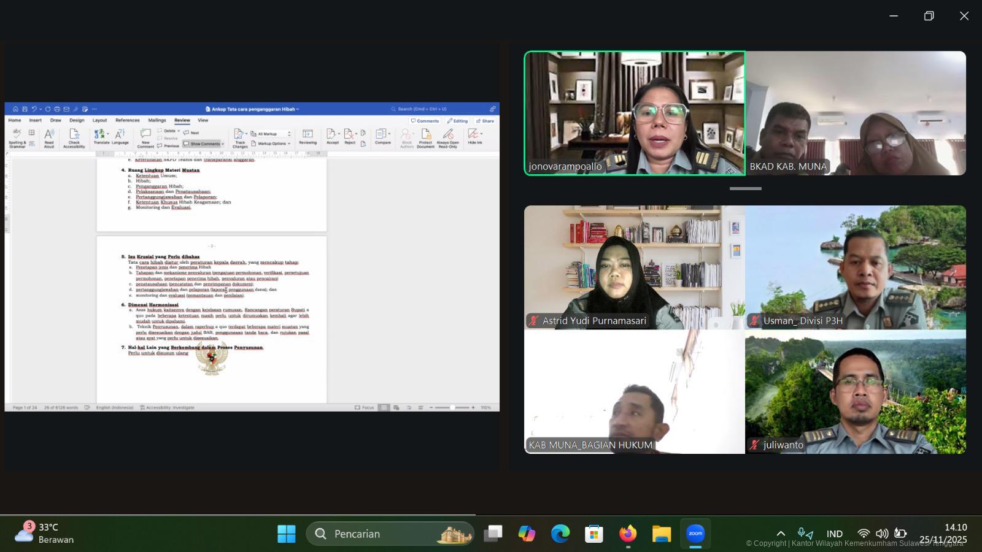Click the Comments button at top right

coord(425,121)
